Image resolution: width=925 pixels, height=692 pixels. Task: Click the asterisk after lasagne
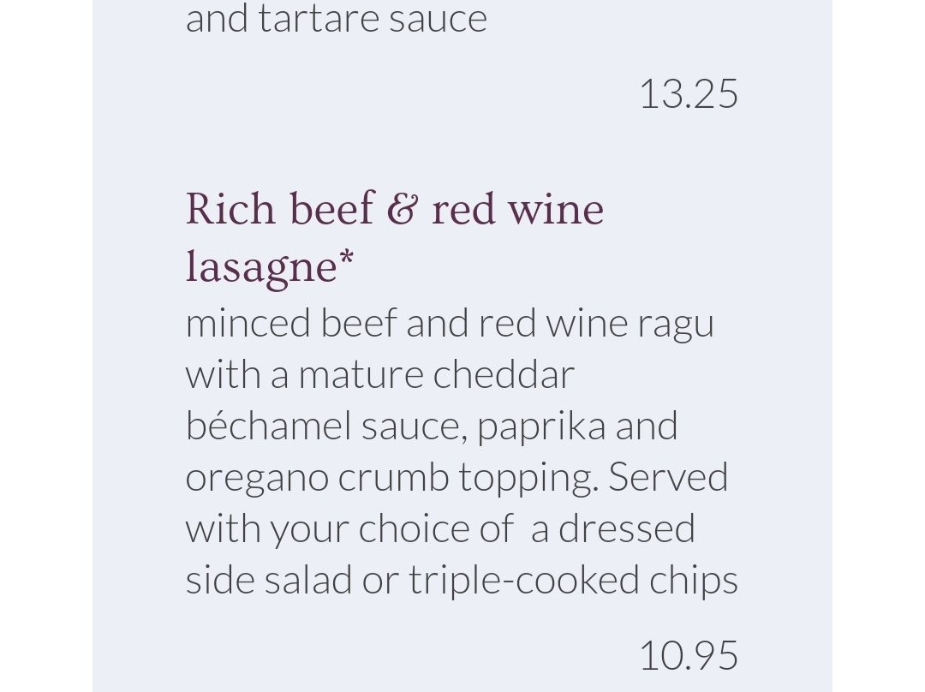pyautogui.click(x=346, y=259)
